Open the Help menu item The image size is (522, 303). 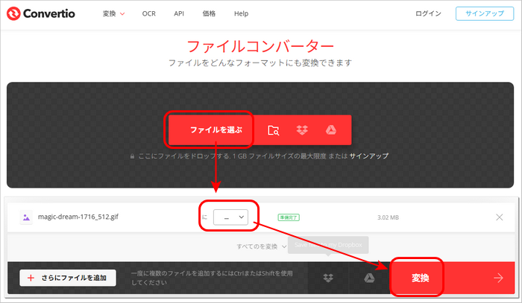241,13
